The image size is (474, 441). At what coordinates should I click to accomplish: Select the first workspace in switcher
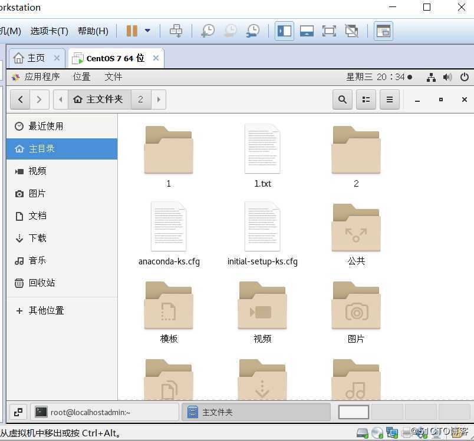click(x=354, y=412)
